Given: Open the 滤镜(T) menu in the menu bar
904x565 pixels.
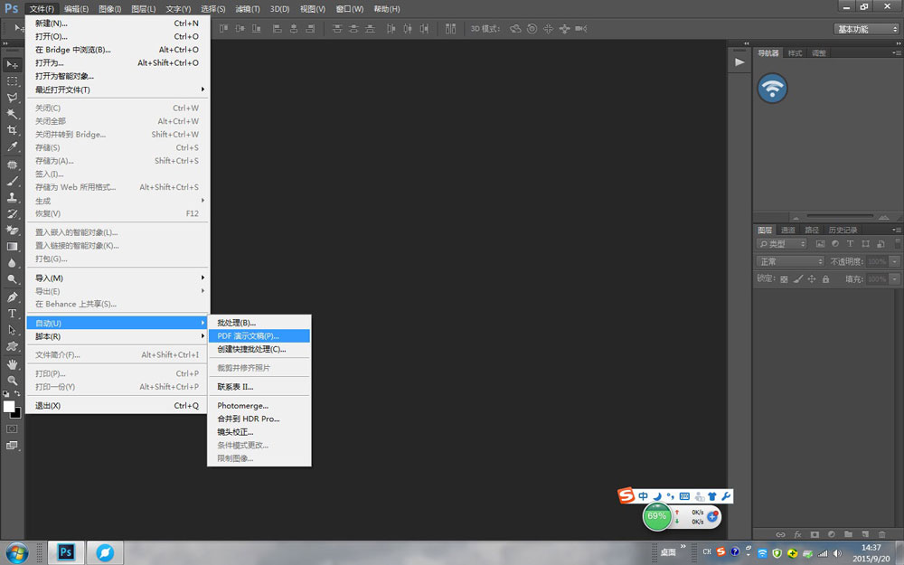Looking at the screenshot, I should tap(248, 9).
